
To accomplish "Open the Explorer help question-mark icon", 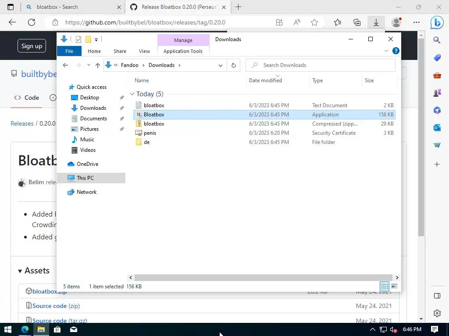I will click(x=396, y=51).
